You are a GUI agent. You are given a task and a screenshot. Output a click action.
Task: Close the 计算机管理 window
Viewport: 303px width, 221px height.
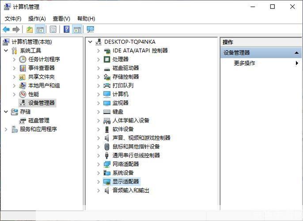click(x=292, y=7)
